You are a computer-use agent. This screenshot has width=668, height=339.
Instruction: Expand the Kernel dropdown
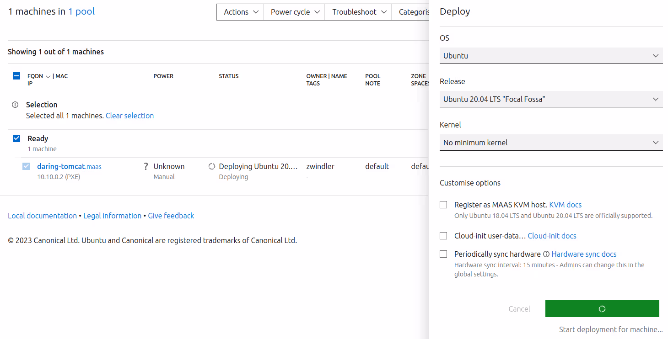(551, 143)
